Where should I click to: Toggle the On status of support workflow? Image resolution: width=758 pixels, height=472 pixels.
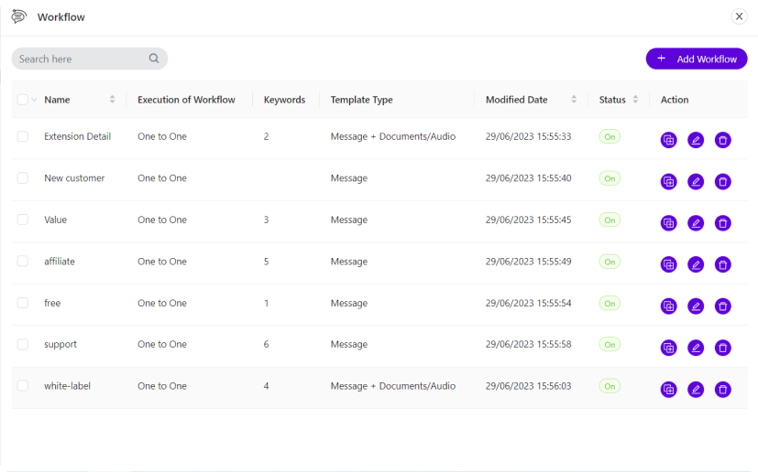(x=610, y=345)
